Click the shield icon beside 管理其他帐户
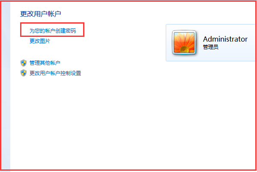The width and height of the screenshot is (257, 172). point(24,63)
